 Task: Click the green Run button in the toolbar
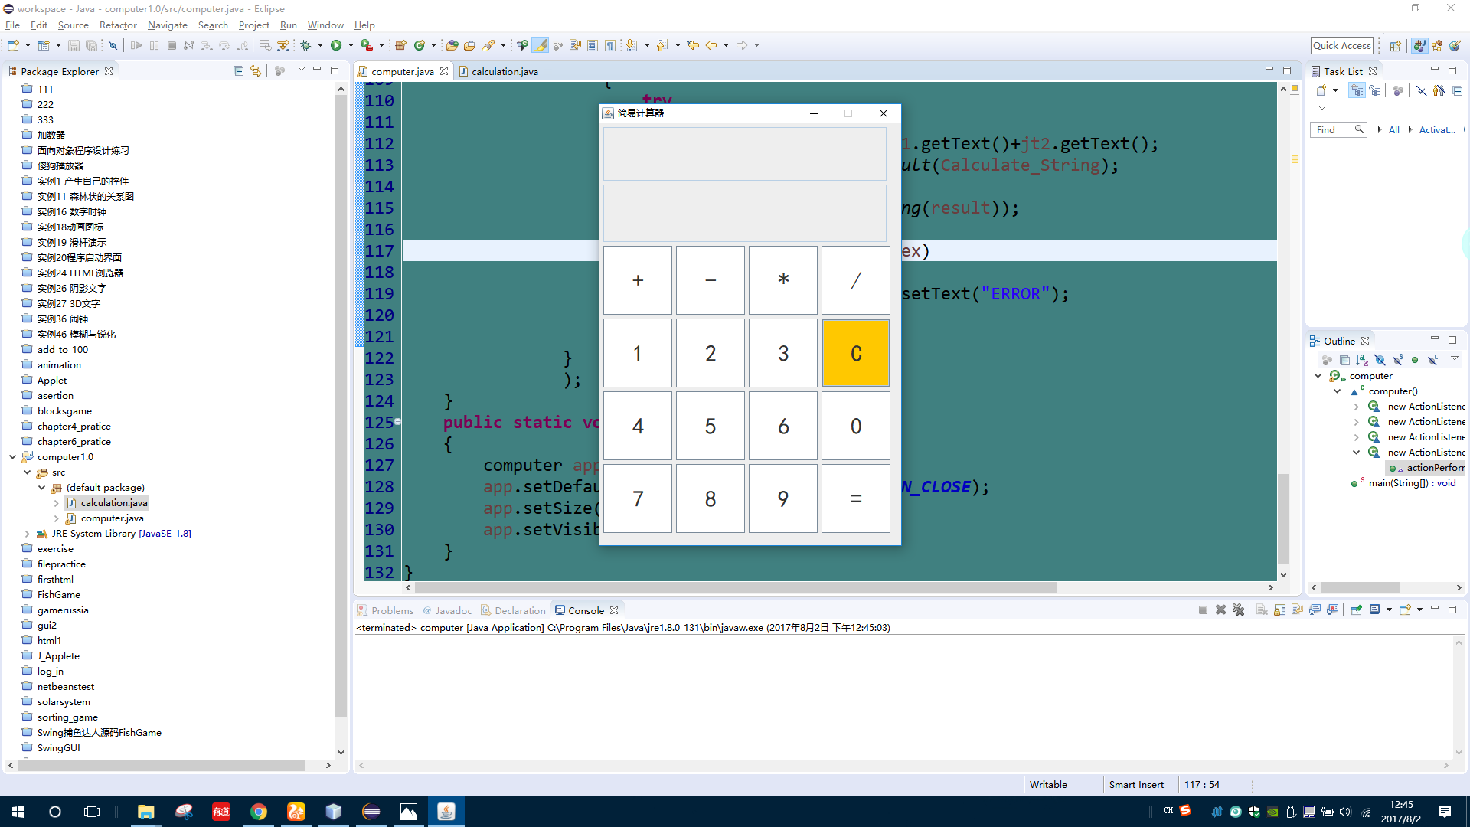point(336,45)
